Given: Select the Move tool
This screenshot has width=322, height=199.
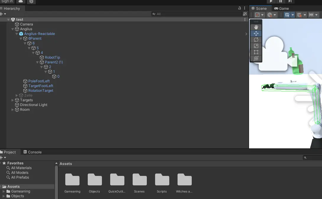Looking at the screenshot, I should click(x=256, y=33).
